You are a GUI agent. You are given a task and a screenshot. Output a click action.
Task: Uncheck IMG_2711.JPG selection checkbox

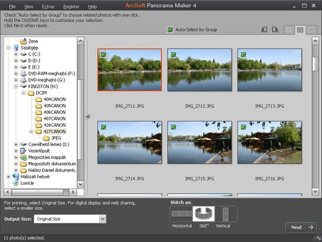104,54
